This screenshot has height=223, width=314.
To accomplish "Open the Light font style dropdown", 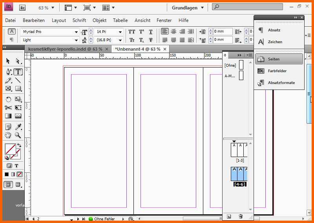I will tap(76, 40).
